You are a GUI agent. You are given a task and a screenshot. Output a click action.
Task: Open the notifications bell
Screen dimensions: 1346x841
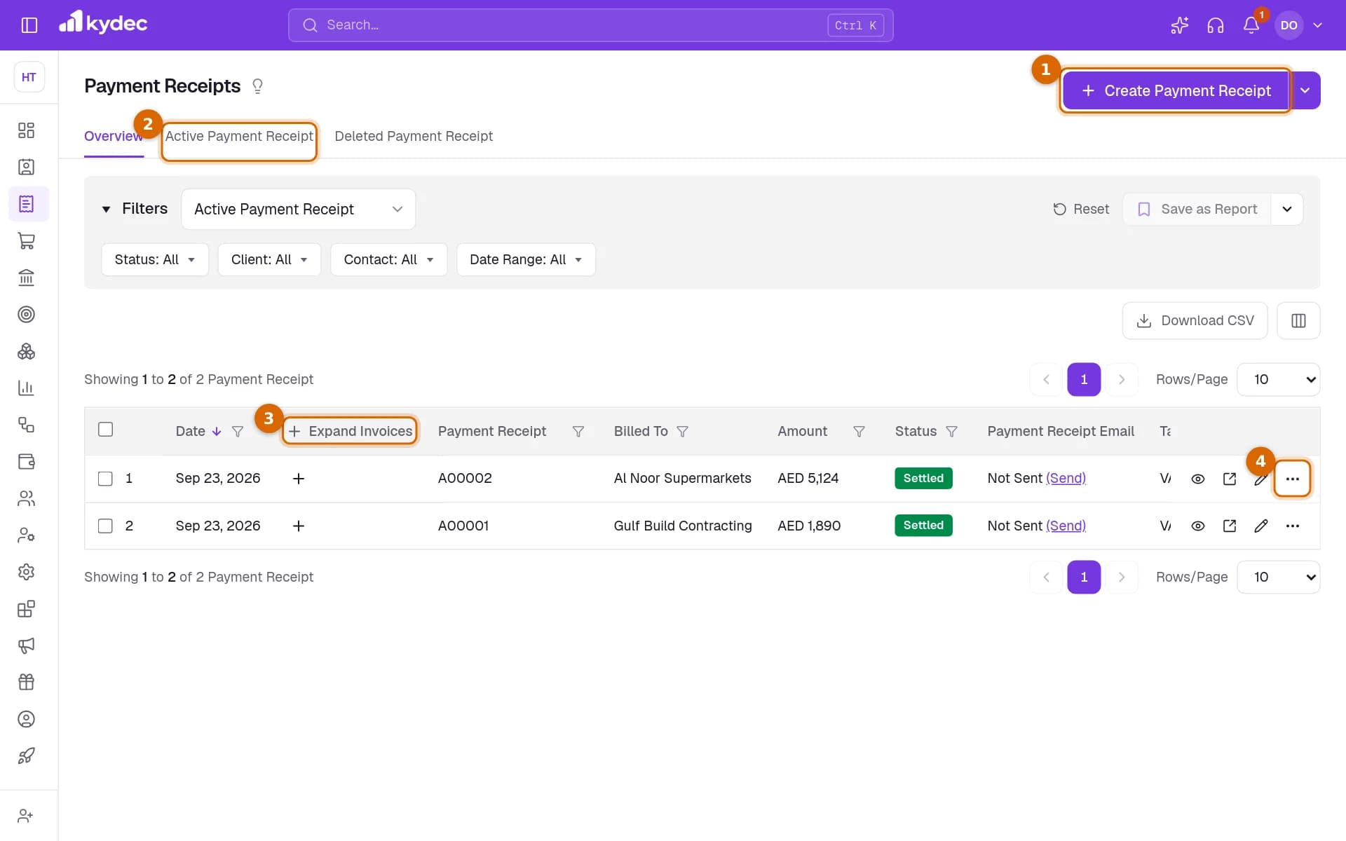point(1251,25)
